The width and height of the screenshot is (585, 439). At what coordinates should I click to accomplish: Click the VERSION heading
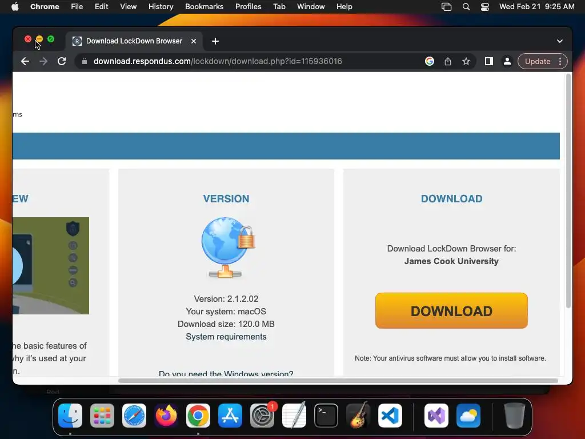(x=226, y=198)
